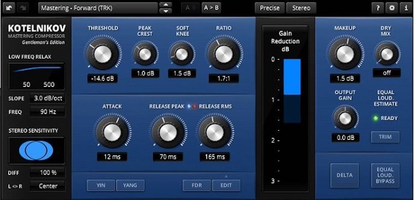Toggle the Delta monitoring button
The width and height of the screenshot is (414, 200).
pos(344,175)
